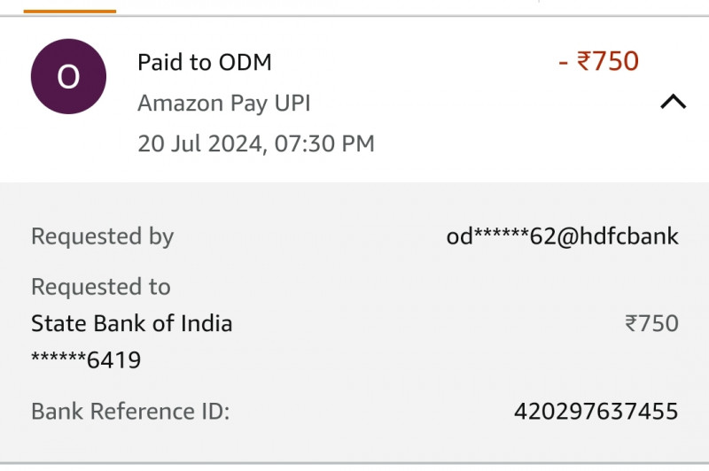The height and width of the screenshot is (471, 709).
Task: Tap the 'State Bank of India' account name
Action: coord(131,323)
